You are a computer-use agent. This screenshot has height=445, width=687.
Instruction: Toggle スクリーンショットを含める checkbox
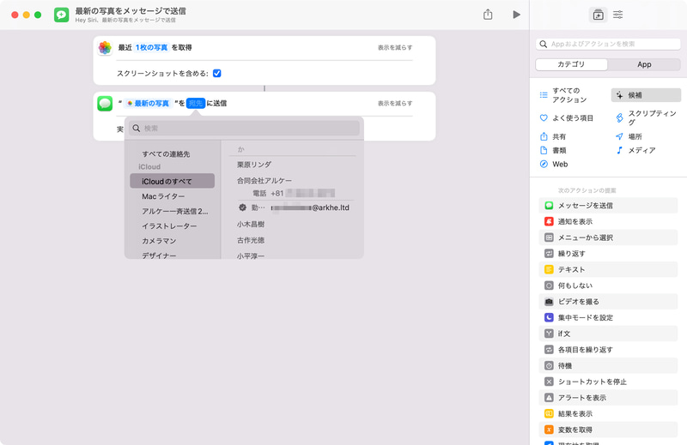tap(217, 73)
